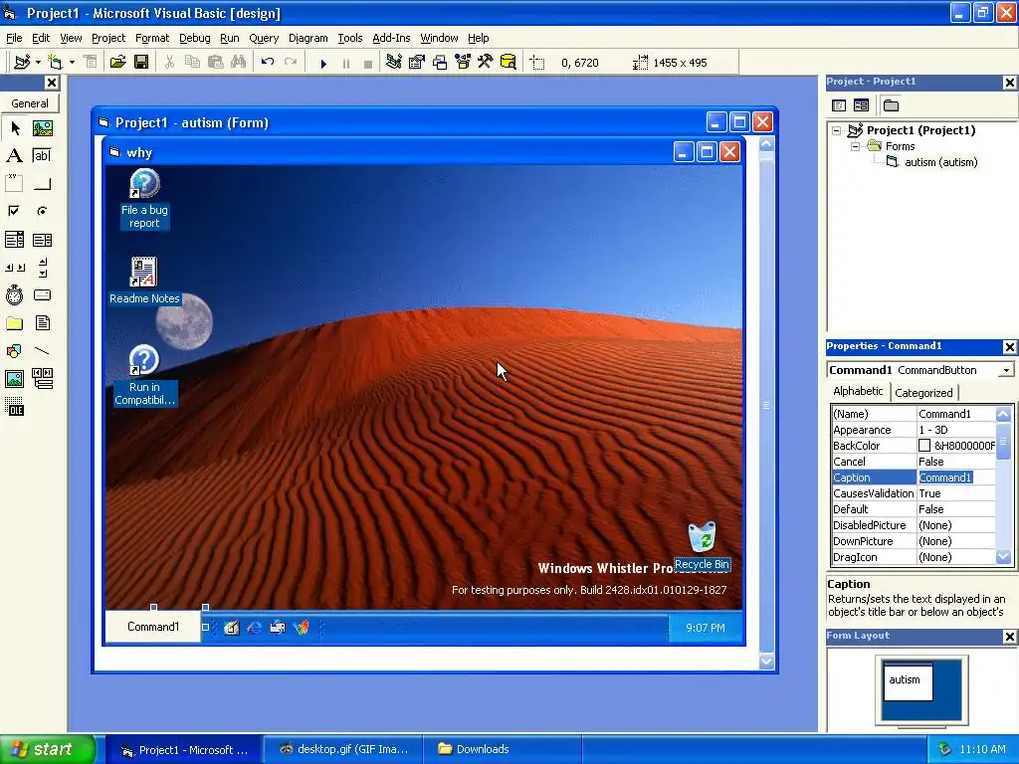Click the autism form thumbnail in Form Layout
Screen dimensions: 1019x764
[908, 680]
